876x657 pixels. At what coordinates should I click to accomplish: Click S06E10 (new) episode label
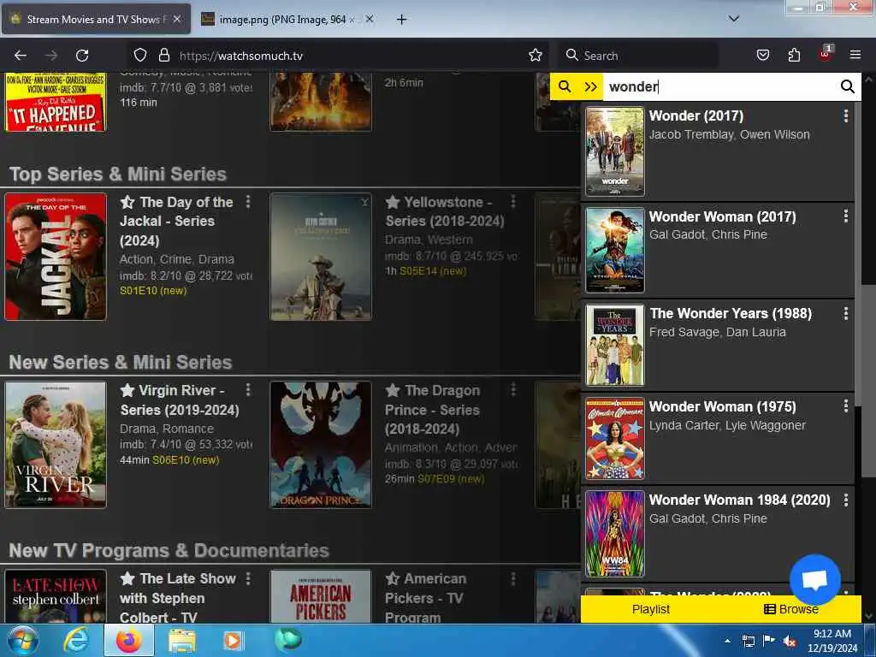(x=186, y=459)
